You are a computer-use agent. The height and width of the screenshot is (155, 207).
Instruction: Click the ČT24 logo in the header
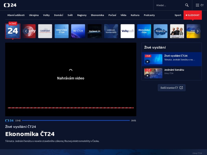tap(10, 5)
